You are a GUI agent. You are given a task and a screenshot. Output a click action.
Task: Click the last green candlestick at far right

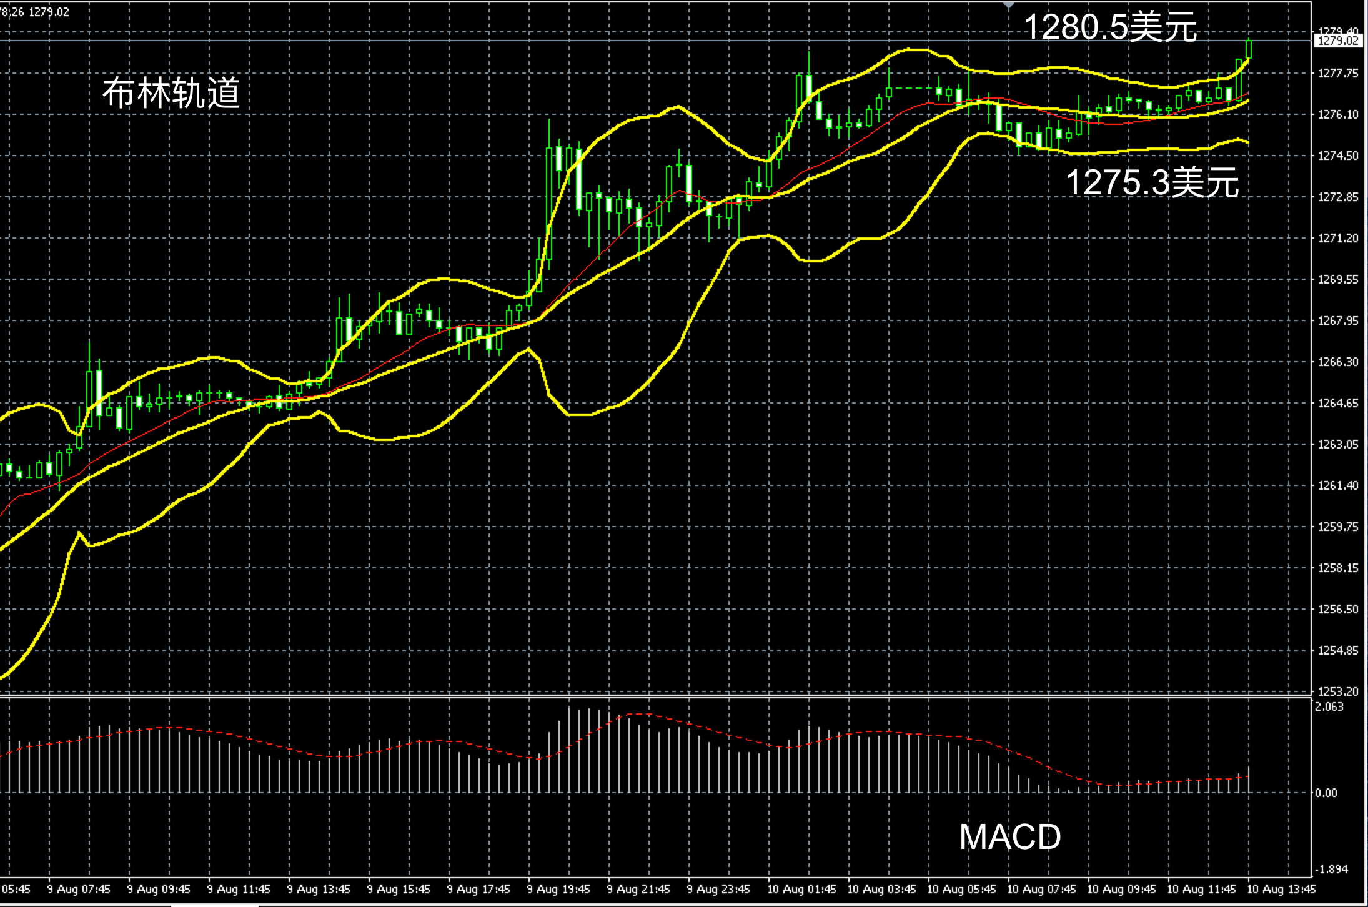point(1249,49)
